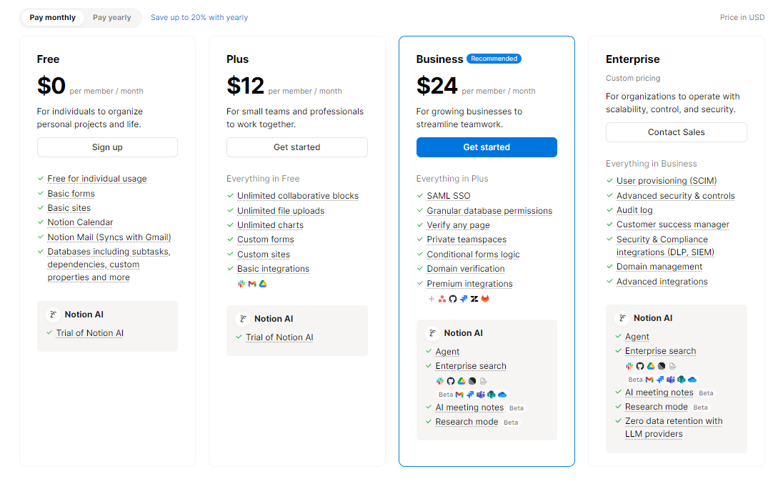Click the Notion AI logo in the Plus plan
This screenshot has width=778, height=494.
click(x=243, y=319)
